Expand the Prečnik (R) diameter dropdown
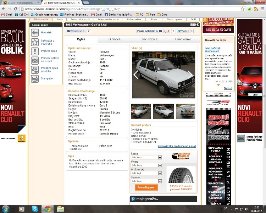Viewport: 266px width, 213px height. pos(160,173)
